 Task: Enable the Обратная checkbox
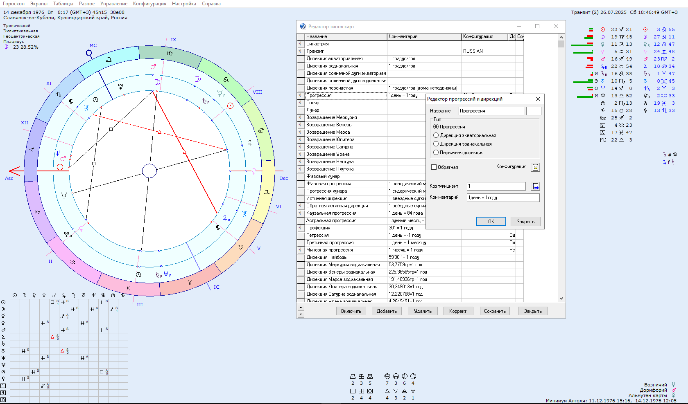pyautogui.click(x=434, y=167)
